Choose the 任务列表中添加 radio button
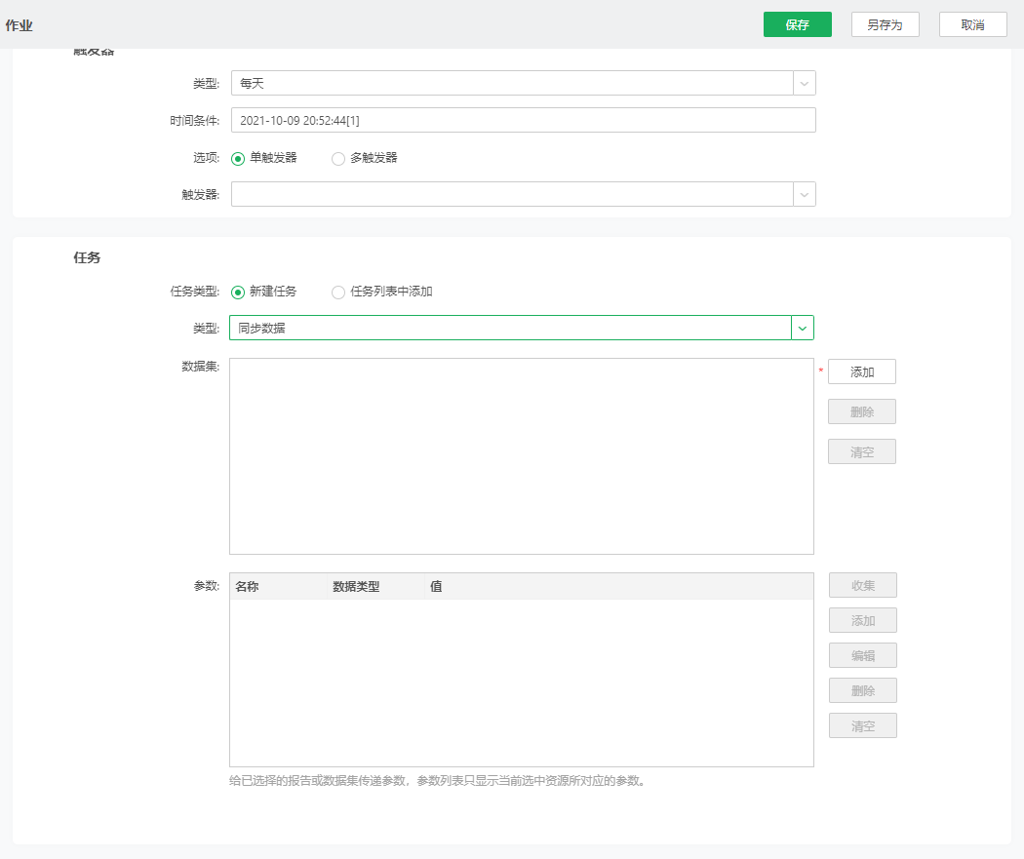This screenshot has width=1024, height=859. (x=338, y=292)
